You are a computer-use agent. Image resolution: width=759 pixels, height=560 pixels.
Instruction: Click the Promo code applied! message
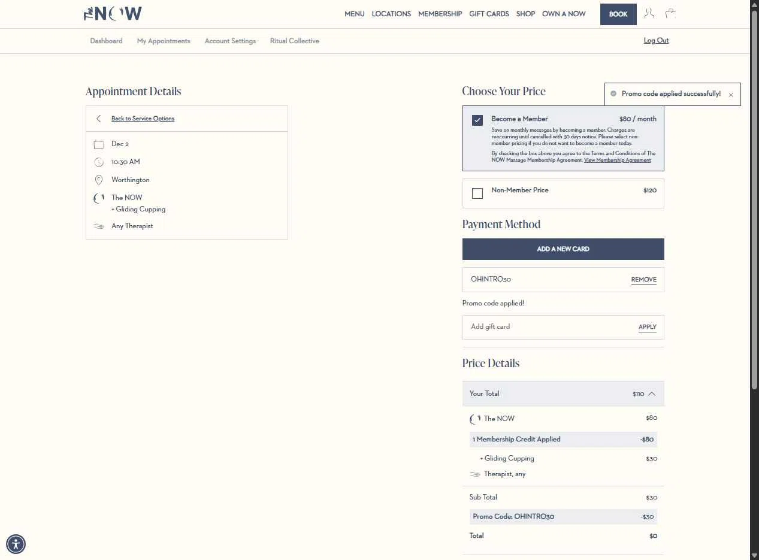493,304
